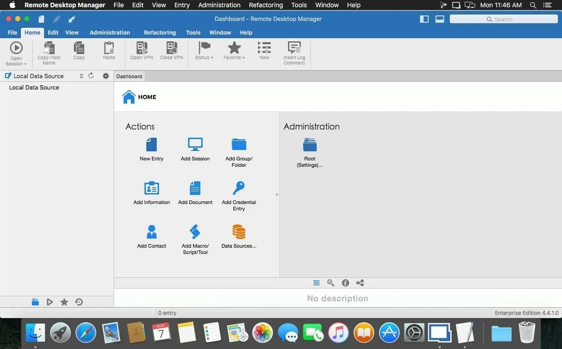Switch to the Administration ribbon tab
Image resolution: width=562 pixels, height=349 pixels.
(x=109, y=32)
